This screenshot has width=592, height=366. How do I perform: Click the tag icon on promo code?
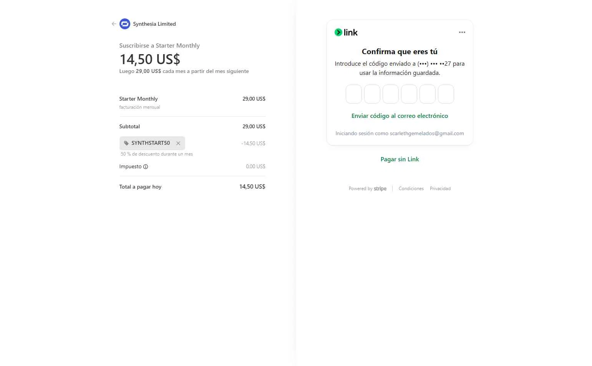coord(126,143)
